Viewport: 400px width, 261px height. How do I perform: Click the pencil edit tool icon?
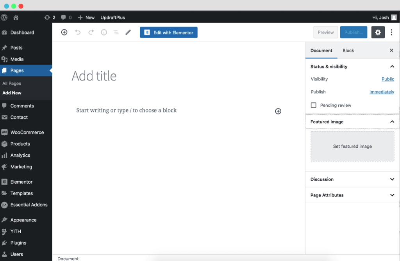coord(128,32)
